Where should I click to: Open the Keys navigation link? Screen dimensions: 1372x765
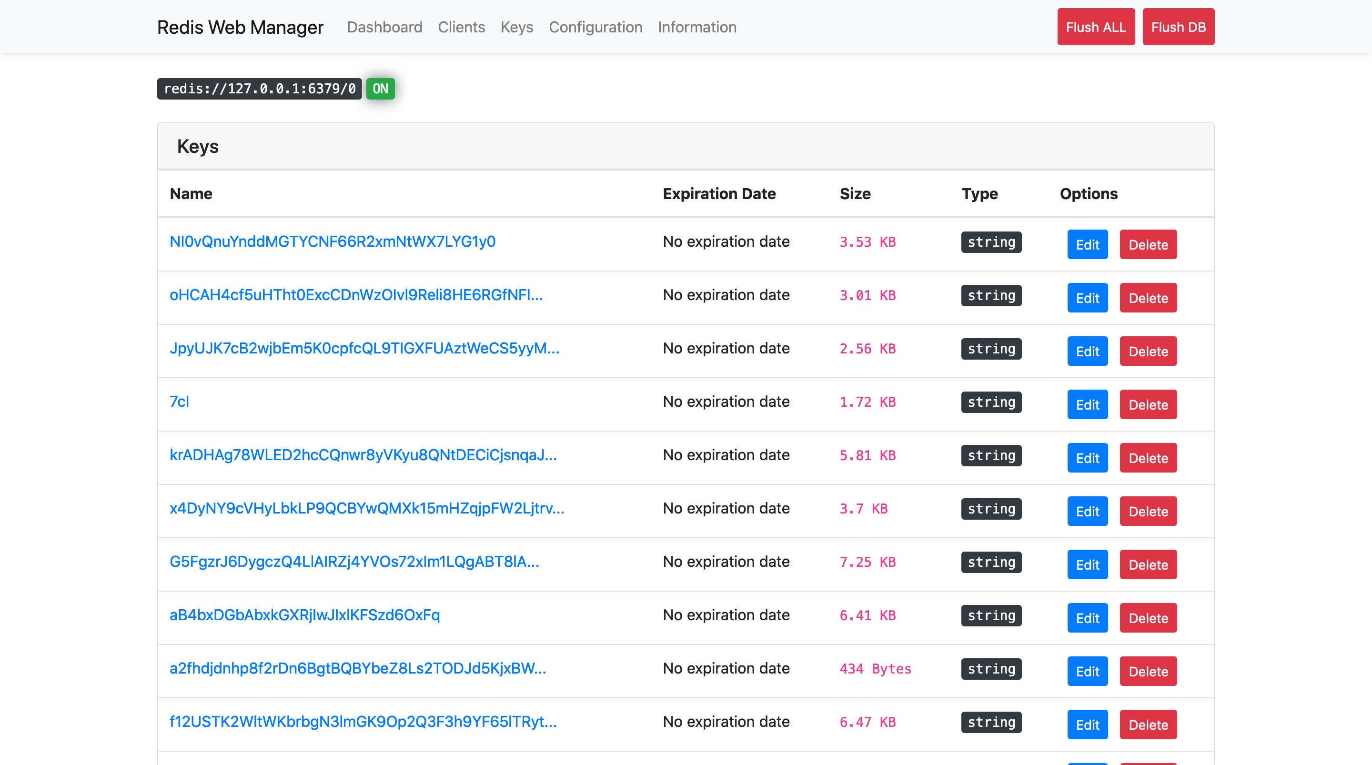516,27
